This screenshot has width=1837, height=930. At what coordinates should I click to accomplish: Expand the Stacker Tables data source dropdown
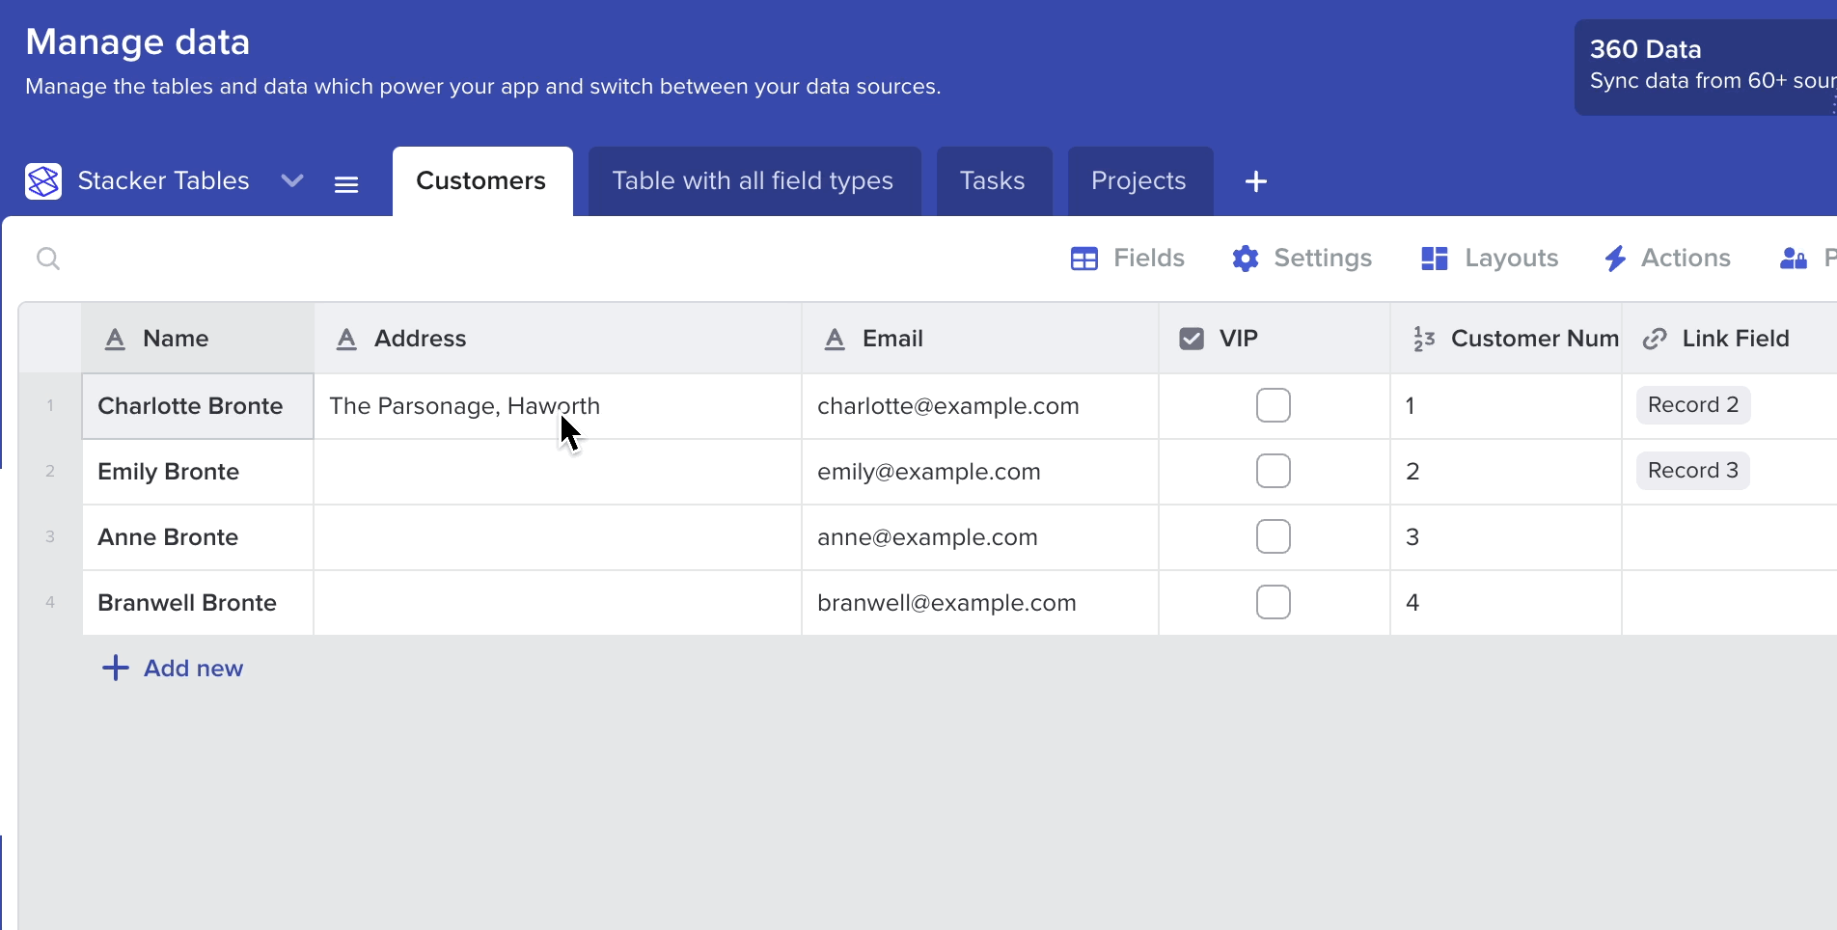click(x=292, y=181)
